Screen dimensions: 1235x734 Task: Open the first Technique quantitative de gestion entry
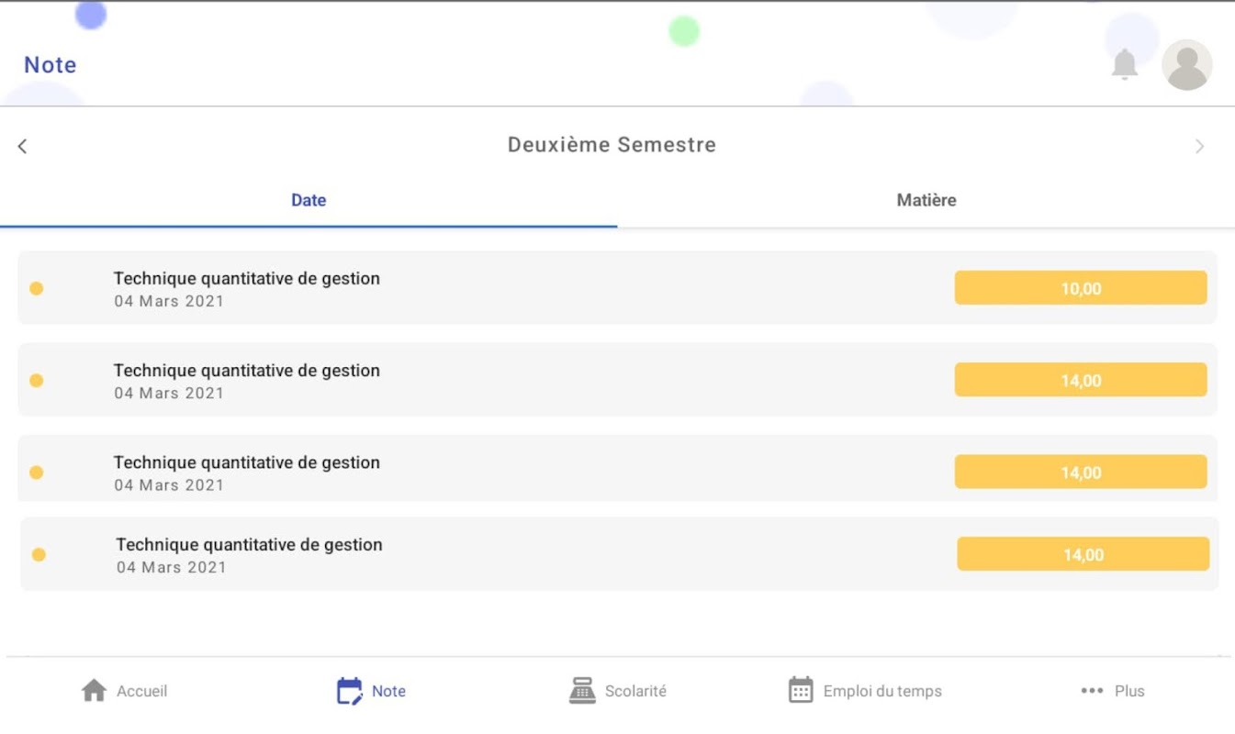click(617, 288)
